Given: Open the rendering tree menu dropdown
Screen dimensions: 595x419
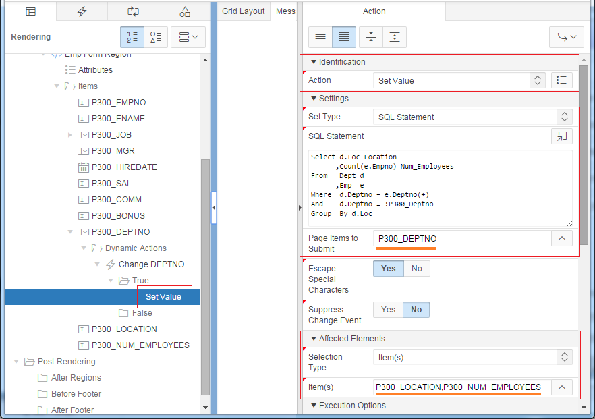Looking at the screenshot, I should (188, 37).
